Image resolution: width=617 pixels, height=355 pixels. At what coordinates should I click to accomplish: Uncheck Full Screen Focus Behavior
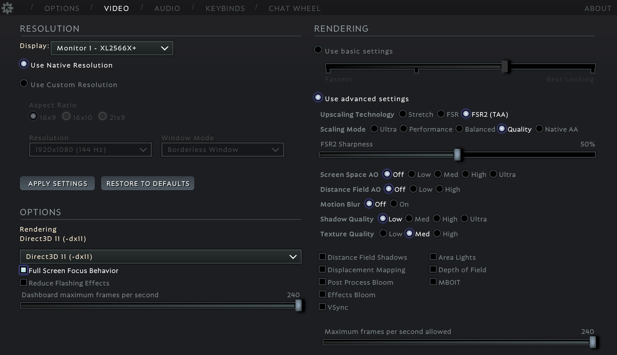(23, 270)
